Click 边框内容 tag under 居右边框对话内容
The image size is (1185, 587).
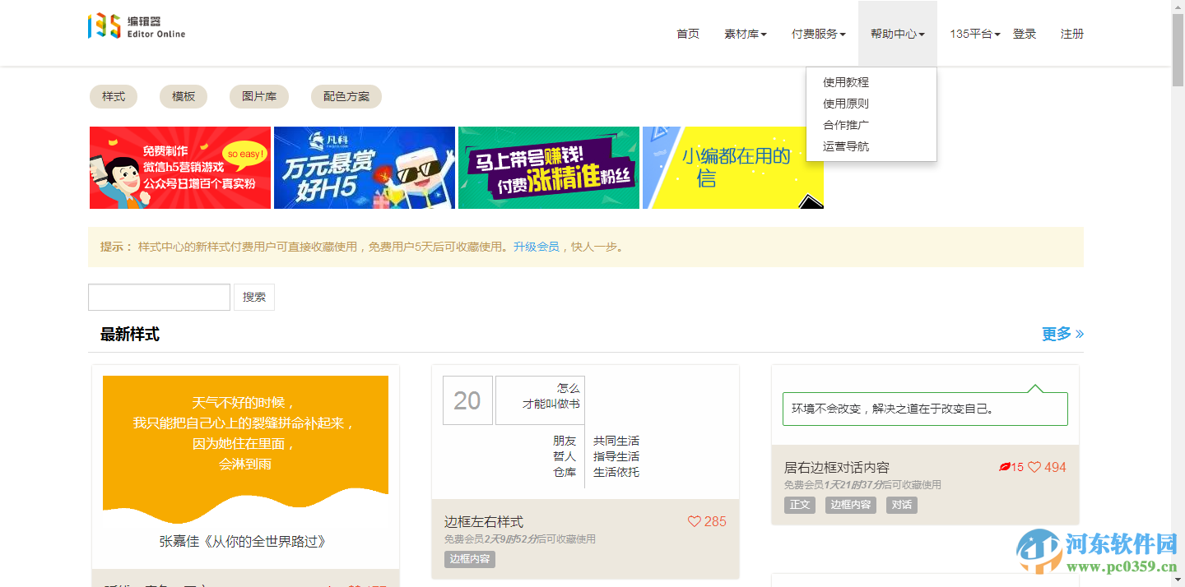point(851,505)
